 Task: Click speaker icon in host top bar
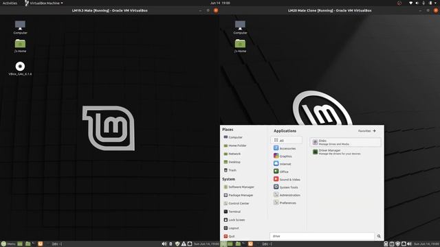click(417, 3)
